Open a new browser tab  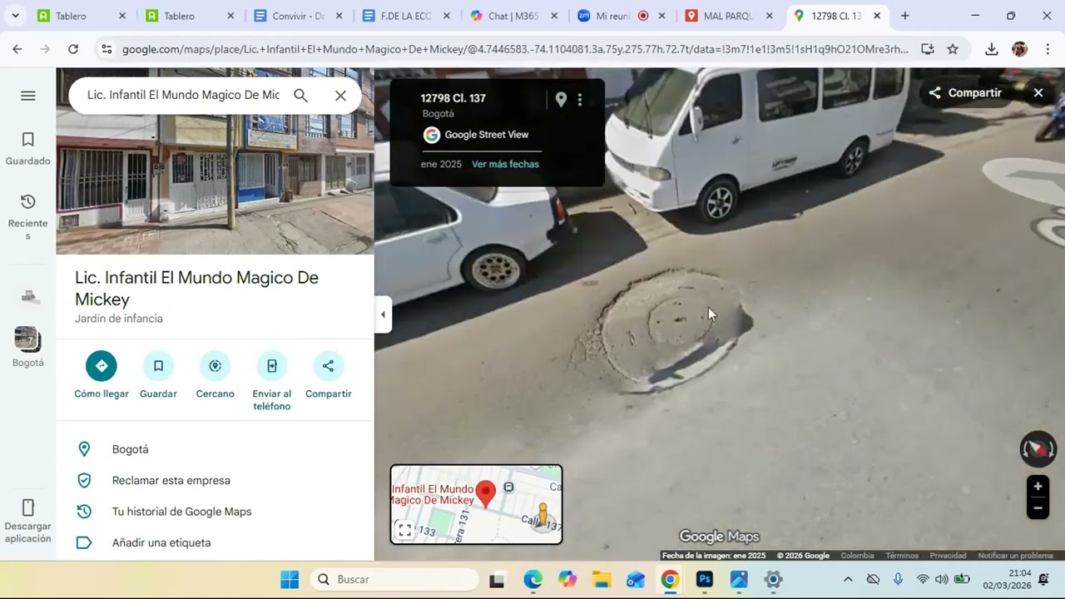(904, 16)
